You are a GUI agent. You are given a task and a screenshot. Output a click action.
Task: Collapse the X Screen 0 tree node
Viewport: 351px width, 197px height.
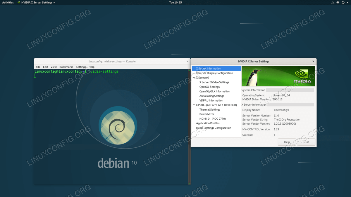(x=194, y=78)
